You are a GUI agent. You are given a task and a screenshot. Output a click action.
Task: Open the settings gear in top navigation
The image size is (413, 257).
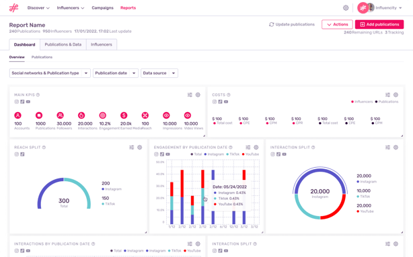click(x=346, y=8)
